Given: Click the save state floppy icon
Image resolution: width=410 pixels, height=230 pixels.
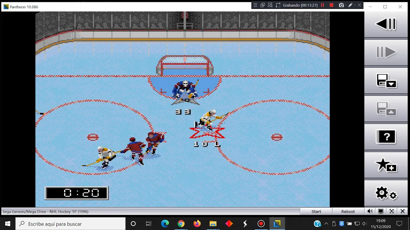Looking at the screenshot, I should 386,80.
